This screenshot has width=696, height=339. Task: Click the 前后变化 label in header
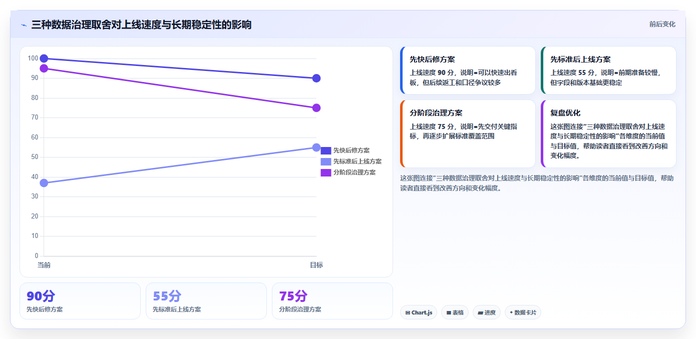(662, 24)
